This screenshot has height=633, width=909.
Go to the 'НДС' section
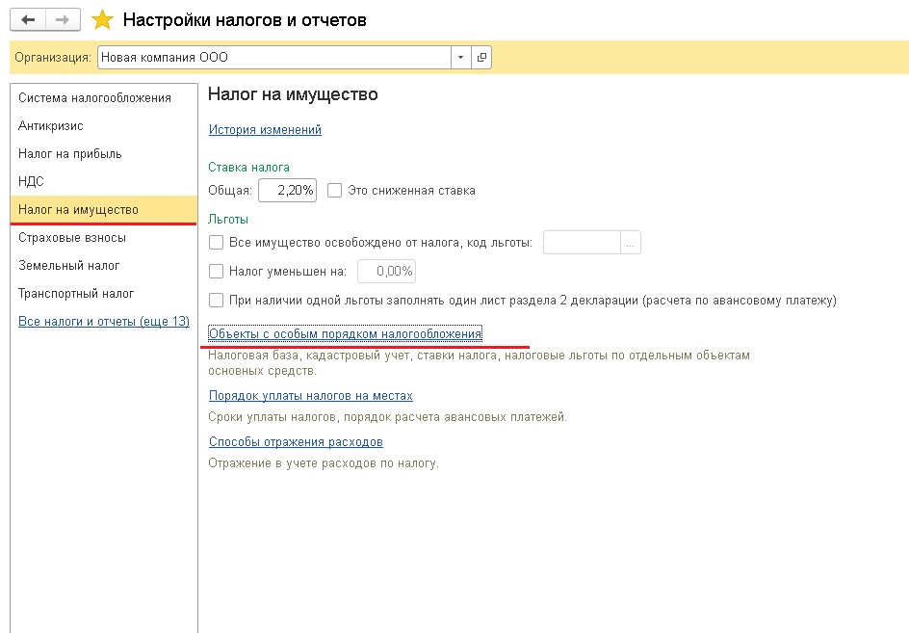[31, 182]
